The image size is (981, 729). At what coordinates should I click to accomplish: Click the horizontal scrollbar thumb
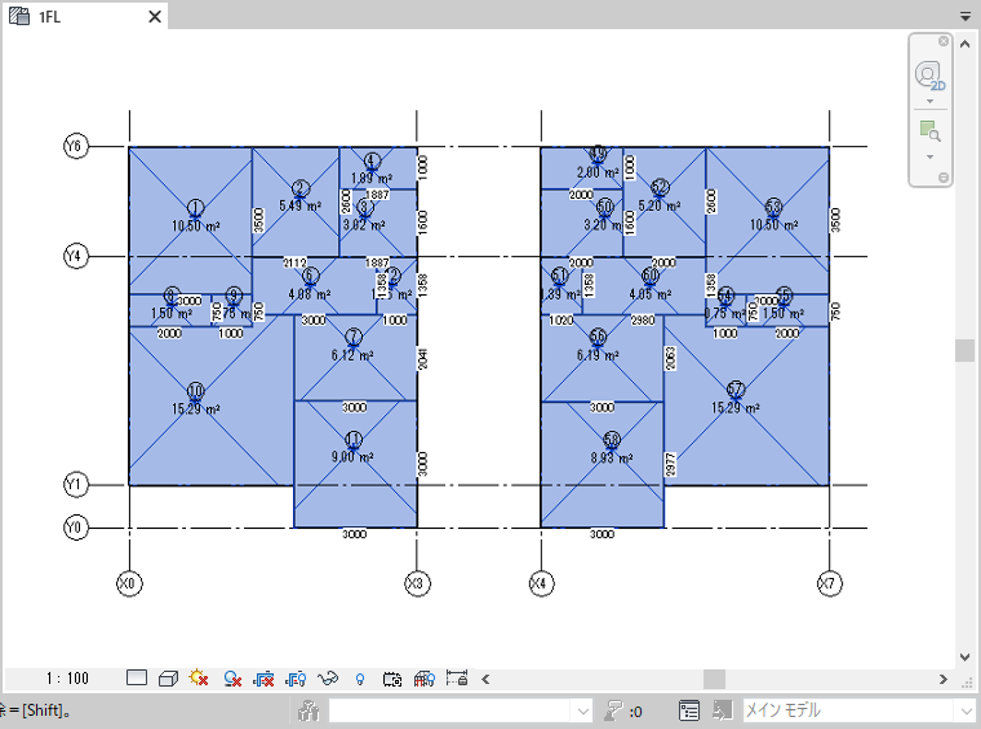(x=714, y=679)
